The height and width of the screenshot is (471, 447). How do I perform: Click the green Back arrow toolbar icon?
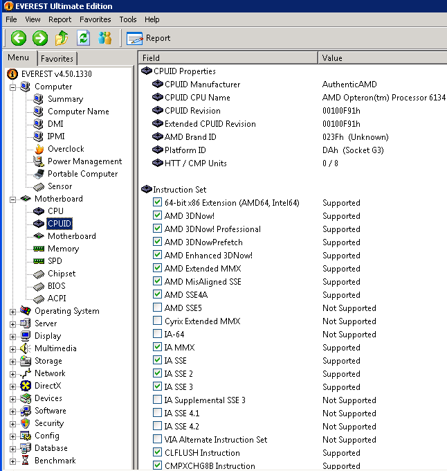19,38
